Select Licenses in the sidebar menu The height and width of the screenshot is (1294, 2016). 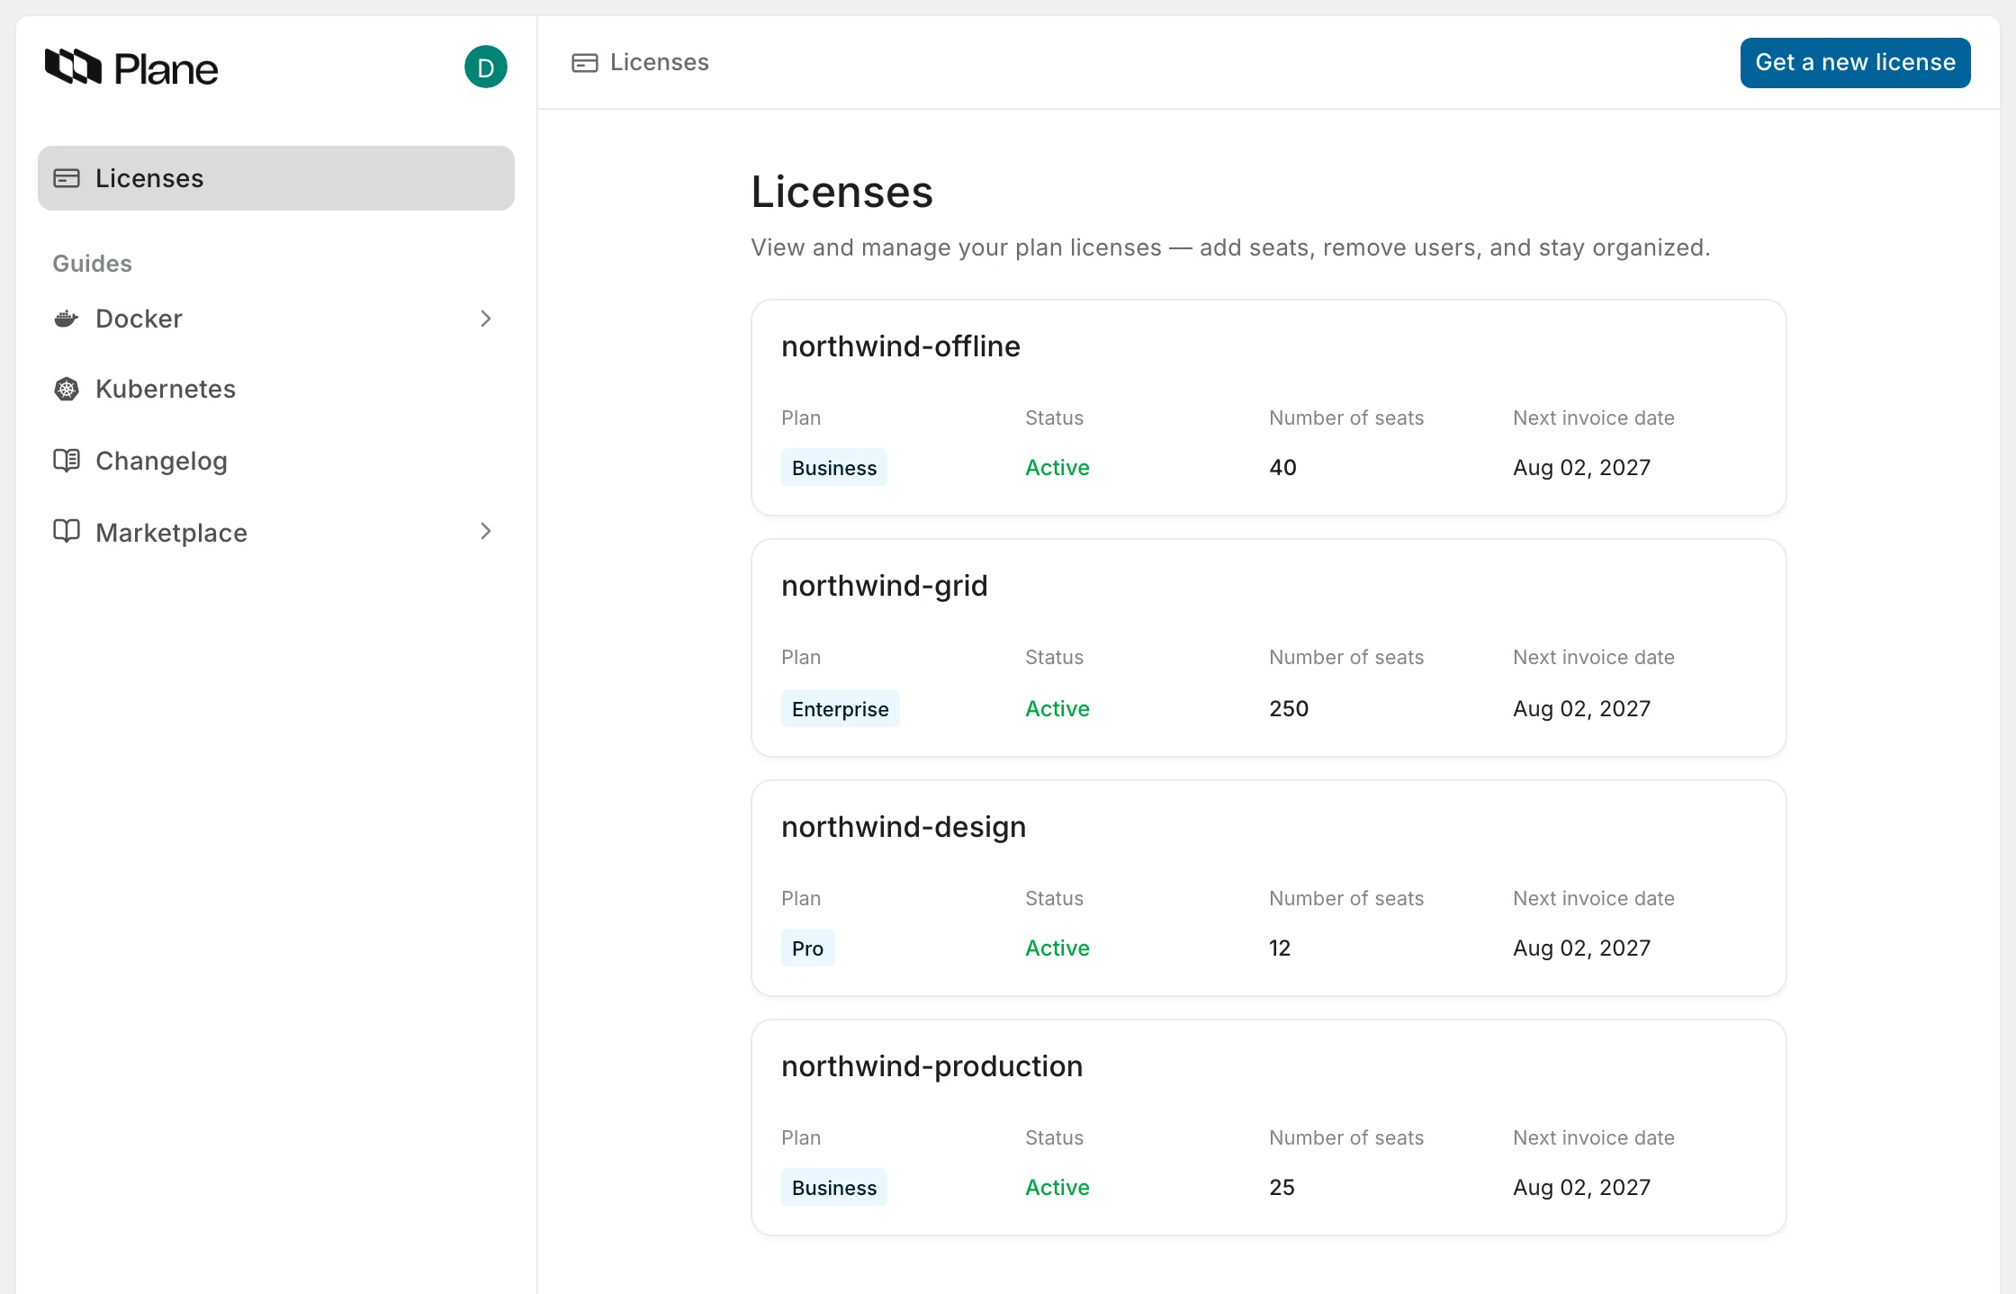click(x=276, y=178)
